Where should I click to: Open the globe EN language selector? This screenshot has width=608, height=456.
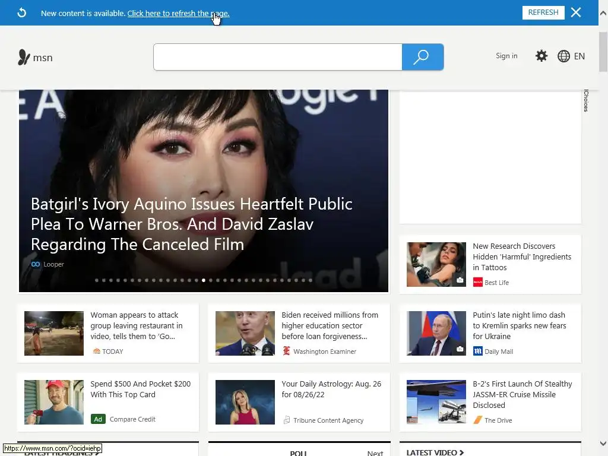coord(571,56)
